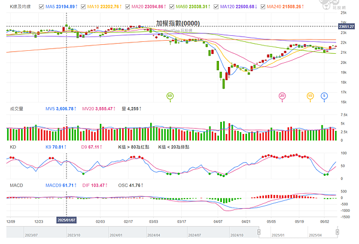Click the MV5 3,606.78 volume value
The image size is (359, 244).
click(x=60, y=109)
